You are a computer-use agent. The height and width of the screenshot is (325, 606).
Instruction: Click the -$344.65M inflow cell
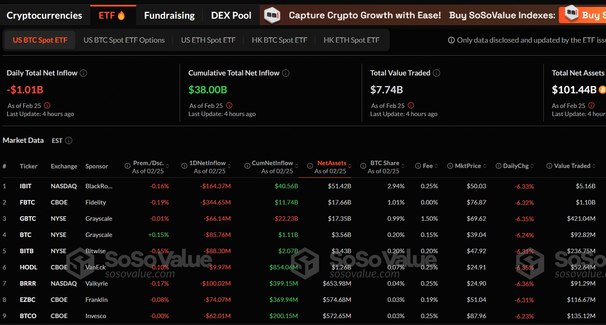click(215, 202)
